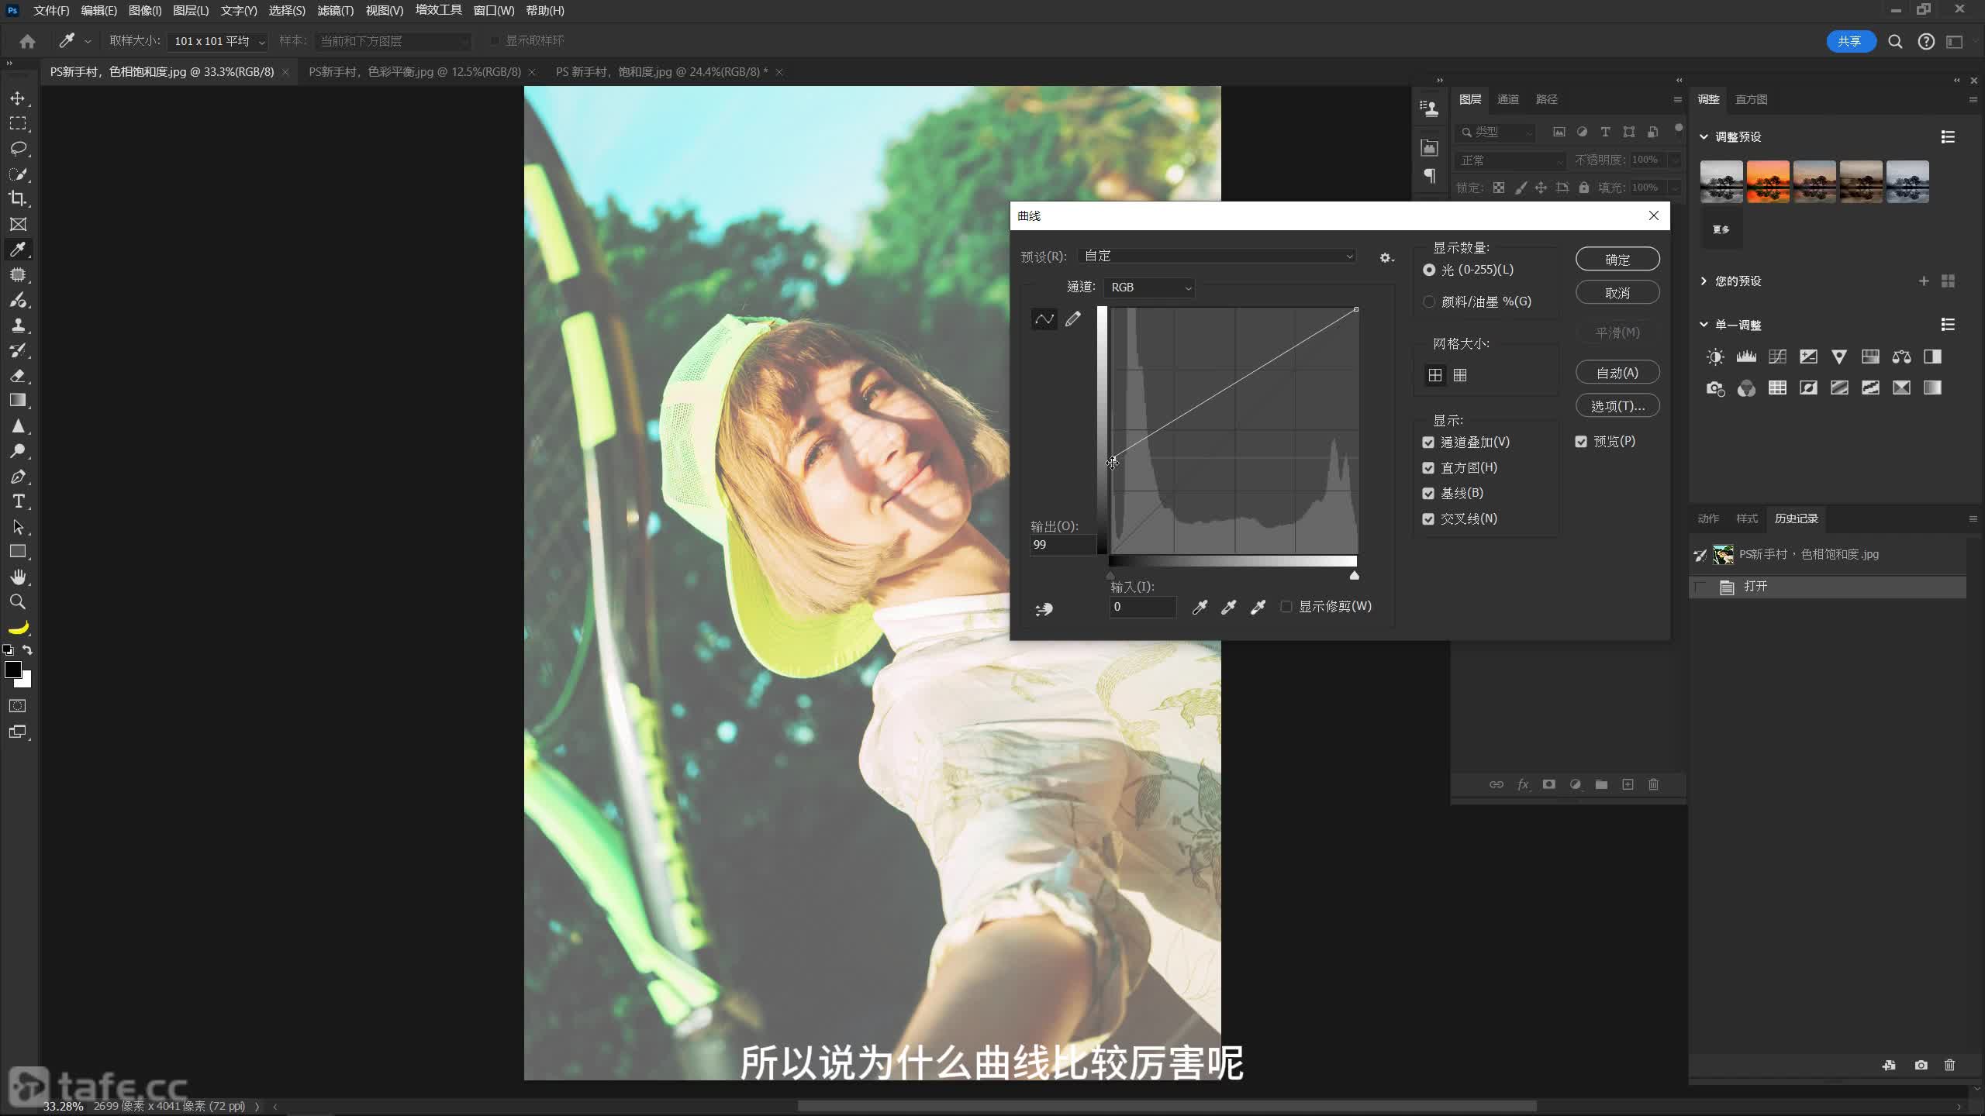
Task: Switch to the 色彩平衡.jpg document tab
Action: (415, 72)
